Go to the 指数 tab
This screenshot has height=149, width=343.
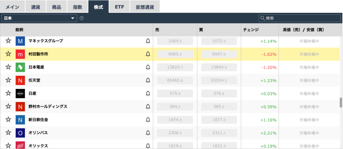click(77, 7)
